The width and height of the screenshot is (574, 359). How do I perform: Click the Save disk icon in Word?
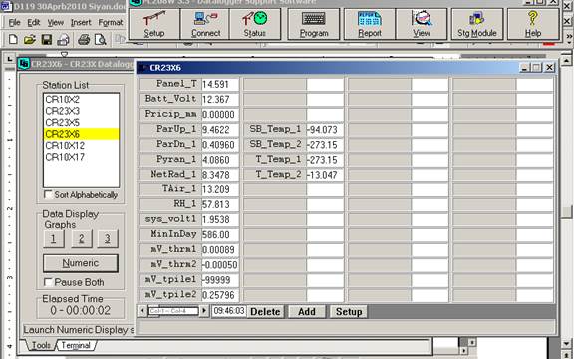click(47, 39)
